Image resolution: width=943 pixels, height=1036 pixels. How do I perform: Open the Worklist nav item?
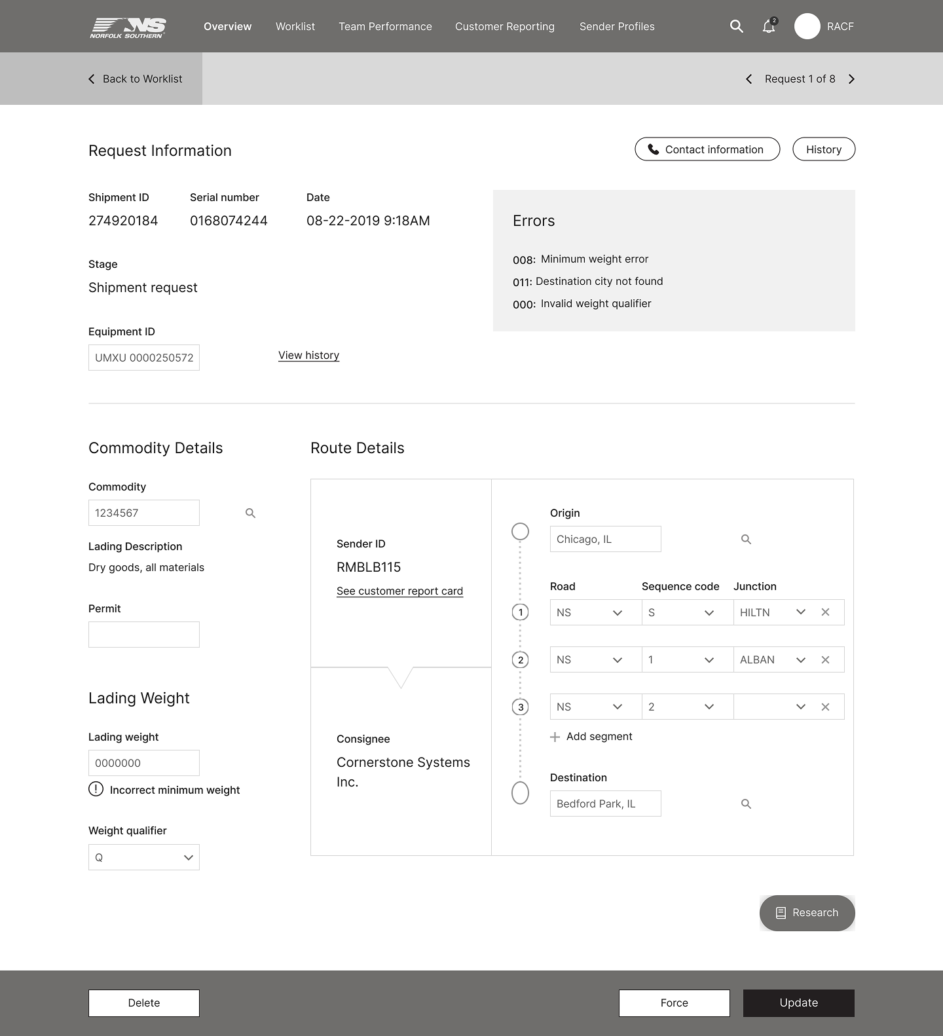[295, 26]
